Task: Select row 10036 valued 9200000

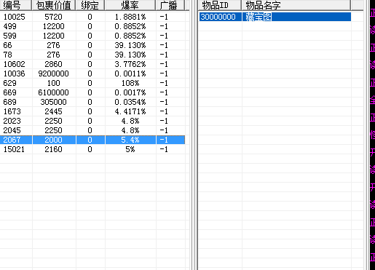Action: click(x=92, y=74)
